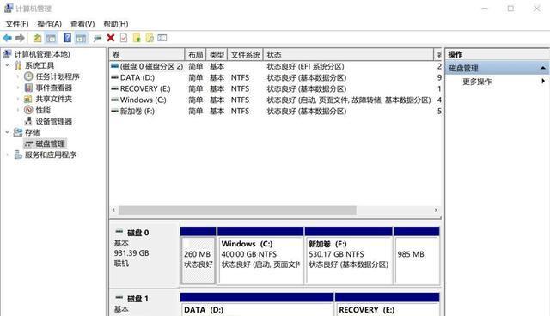Sort volumes by 文件系统 column header
The width and height of the screenshot is (550, 316).
coord(245,55)
